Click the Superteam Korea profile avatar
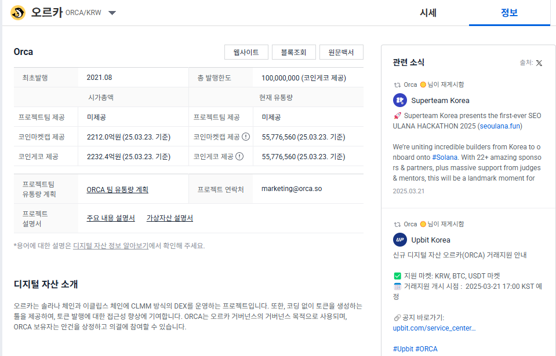Viewport: 556px width, 356px height. point(399,100)
